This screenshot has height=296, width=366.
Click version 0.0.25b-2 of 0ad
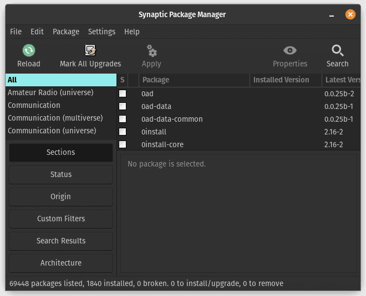[339, 94]
